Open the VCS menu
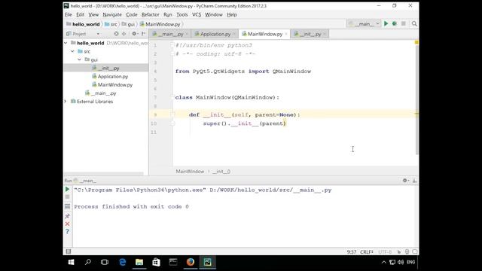The height and width of the screenshot is (271, 482). click(197, 14)
